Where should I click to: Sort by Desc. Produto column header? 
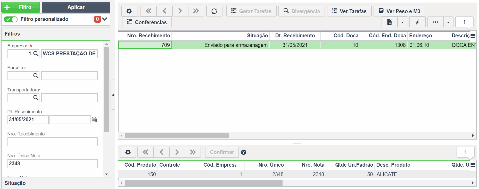point(411,165)
